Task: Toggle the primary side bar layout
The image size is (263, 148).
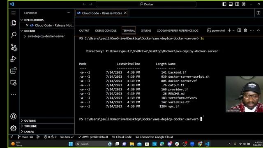Action: (224, 4)
